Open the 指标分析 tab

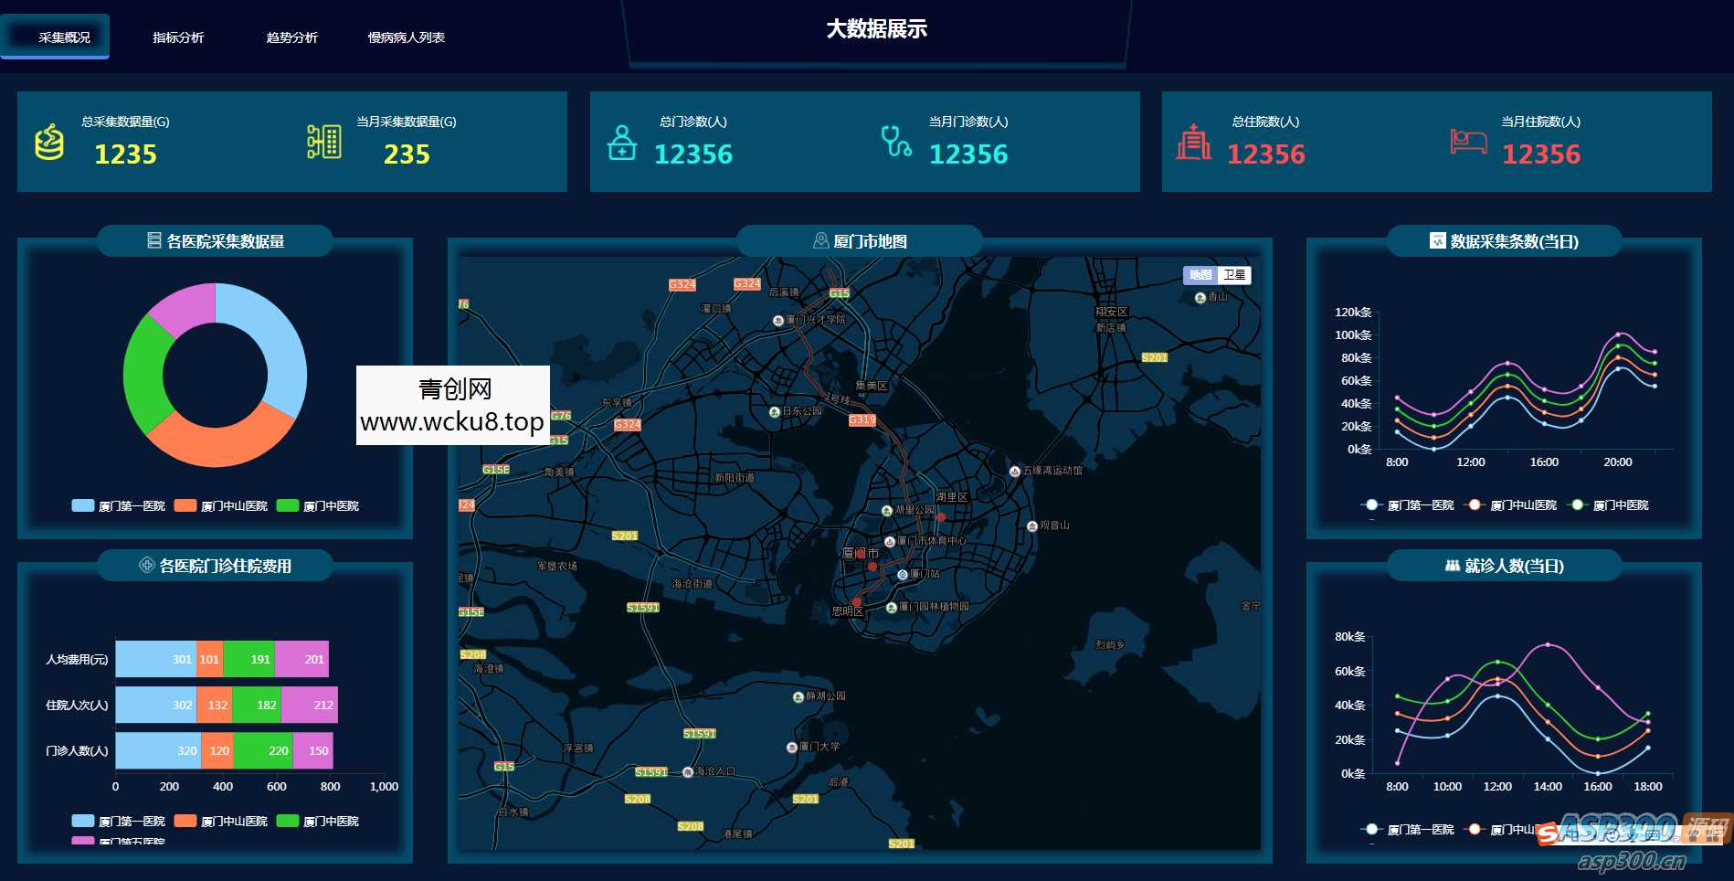[x=178, y=37]
